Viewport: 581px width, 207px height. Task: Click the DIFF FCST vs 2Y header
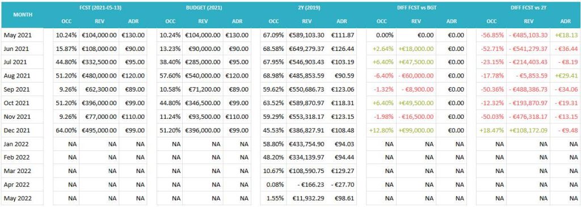[x=528, y=7]
